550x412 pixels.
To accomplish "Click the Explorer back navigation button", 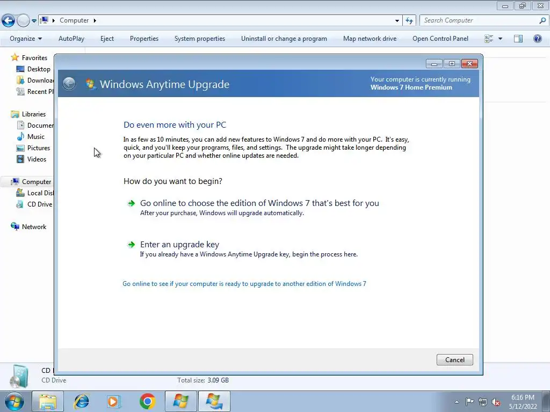I will tap(8, 21).
